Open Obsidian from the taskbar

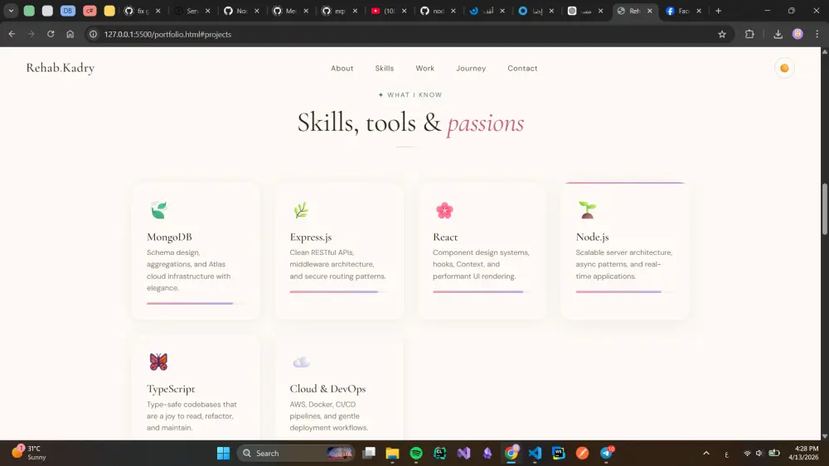[x=487, y=454]
